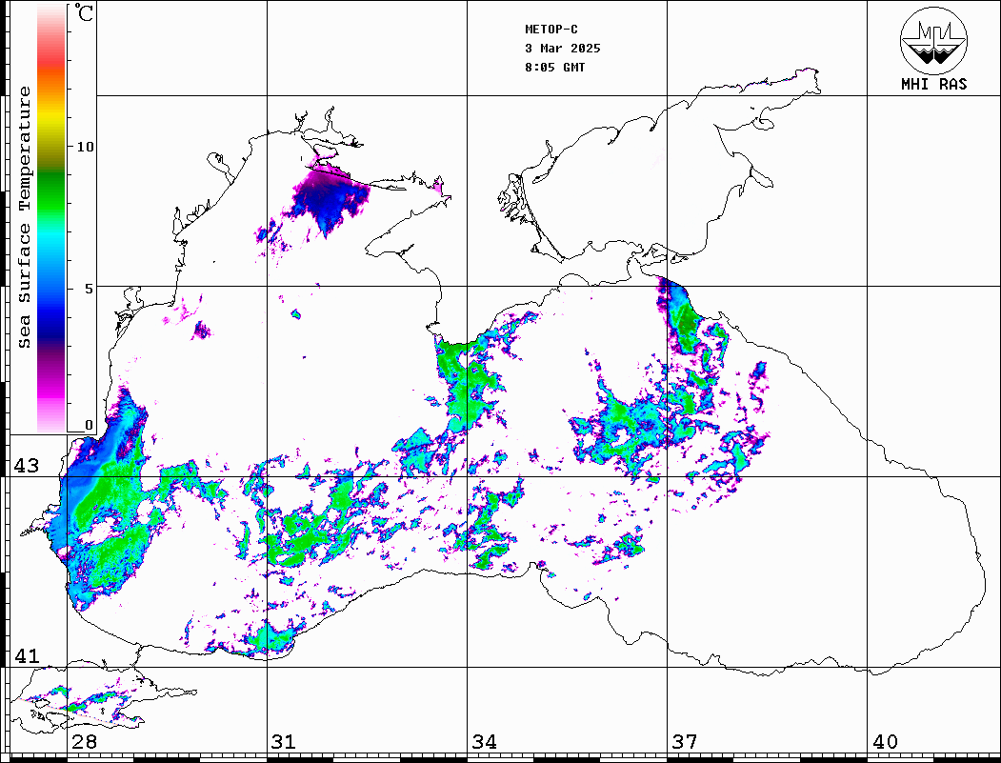Click the 0 mark on temperature scale
This screenshot has width=1001, height=763.
[x=89, y=425]
